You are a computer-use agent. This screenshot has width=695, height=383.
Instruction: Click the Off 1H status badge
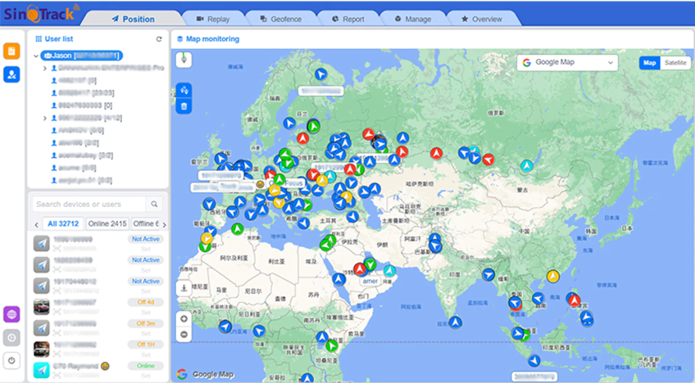pos(145,345)
